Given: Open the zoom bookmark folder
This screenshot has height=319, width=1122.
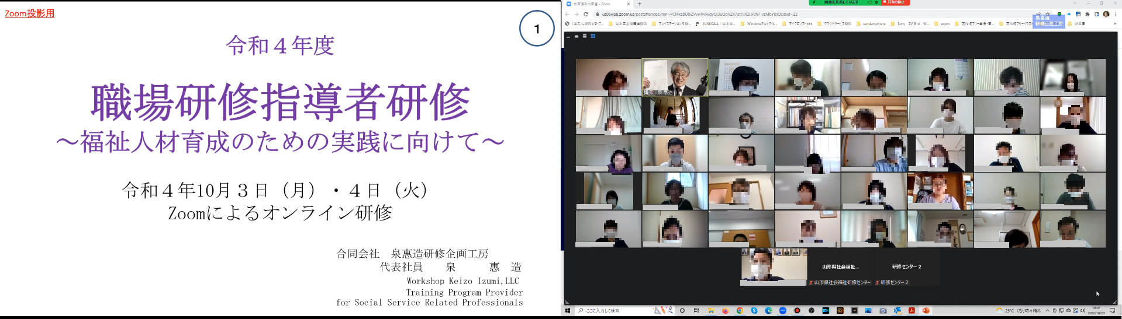Looking at the screenshot, I should click(x=942, y=24).
